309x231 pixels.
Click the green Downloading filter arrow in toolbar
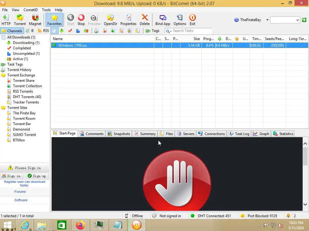(x=62, y=31)
